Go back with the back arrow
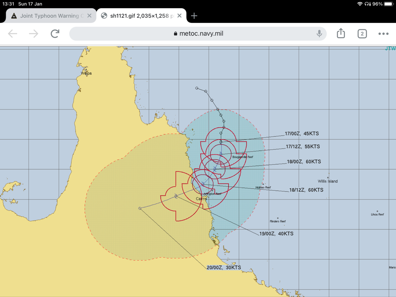The height and width of the screenshot is (297, 396). coord(12,34)
